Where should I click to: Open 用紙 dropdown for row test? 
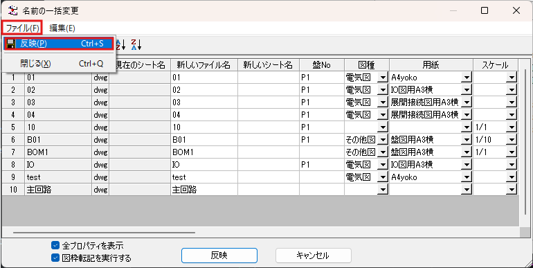[467, 177]
